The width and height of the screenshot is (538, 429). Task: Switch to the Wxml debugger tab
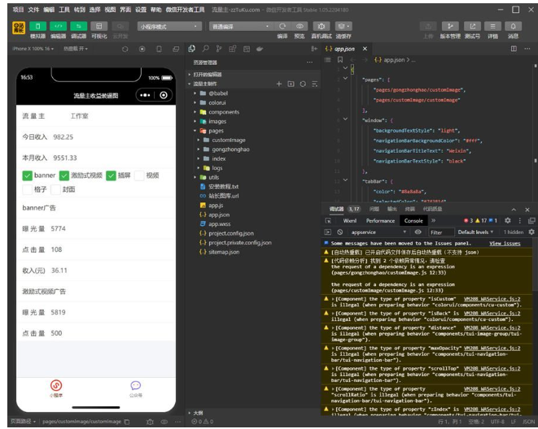point(350,221)
